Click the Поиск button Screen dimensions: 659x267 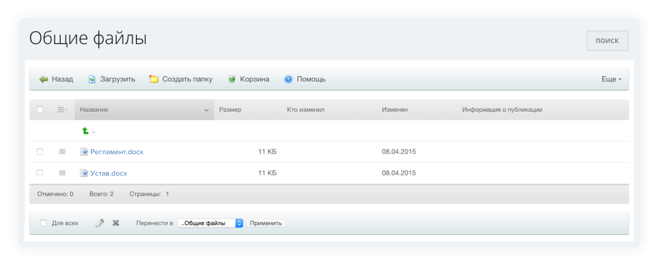pyautogui.click(x=607, y=41)
